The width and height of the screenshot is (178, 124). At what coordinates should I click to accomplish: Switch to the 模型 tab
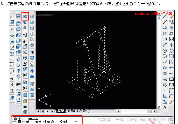tap(61, 111)
